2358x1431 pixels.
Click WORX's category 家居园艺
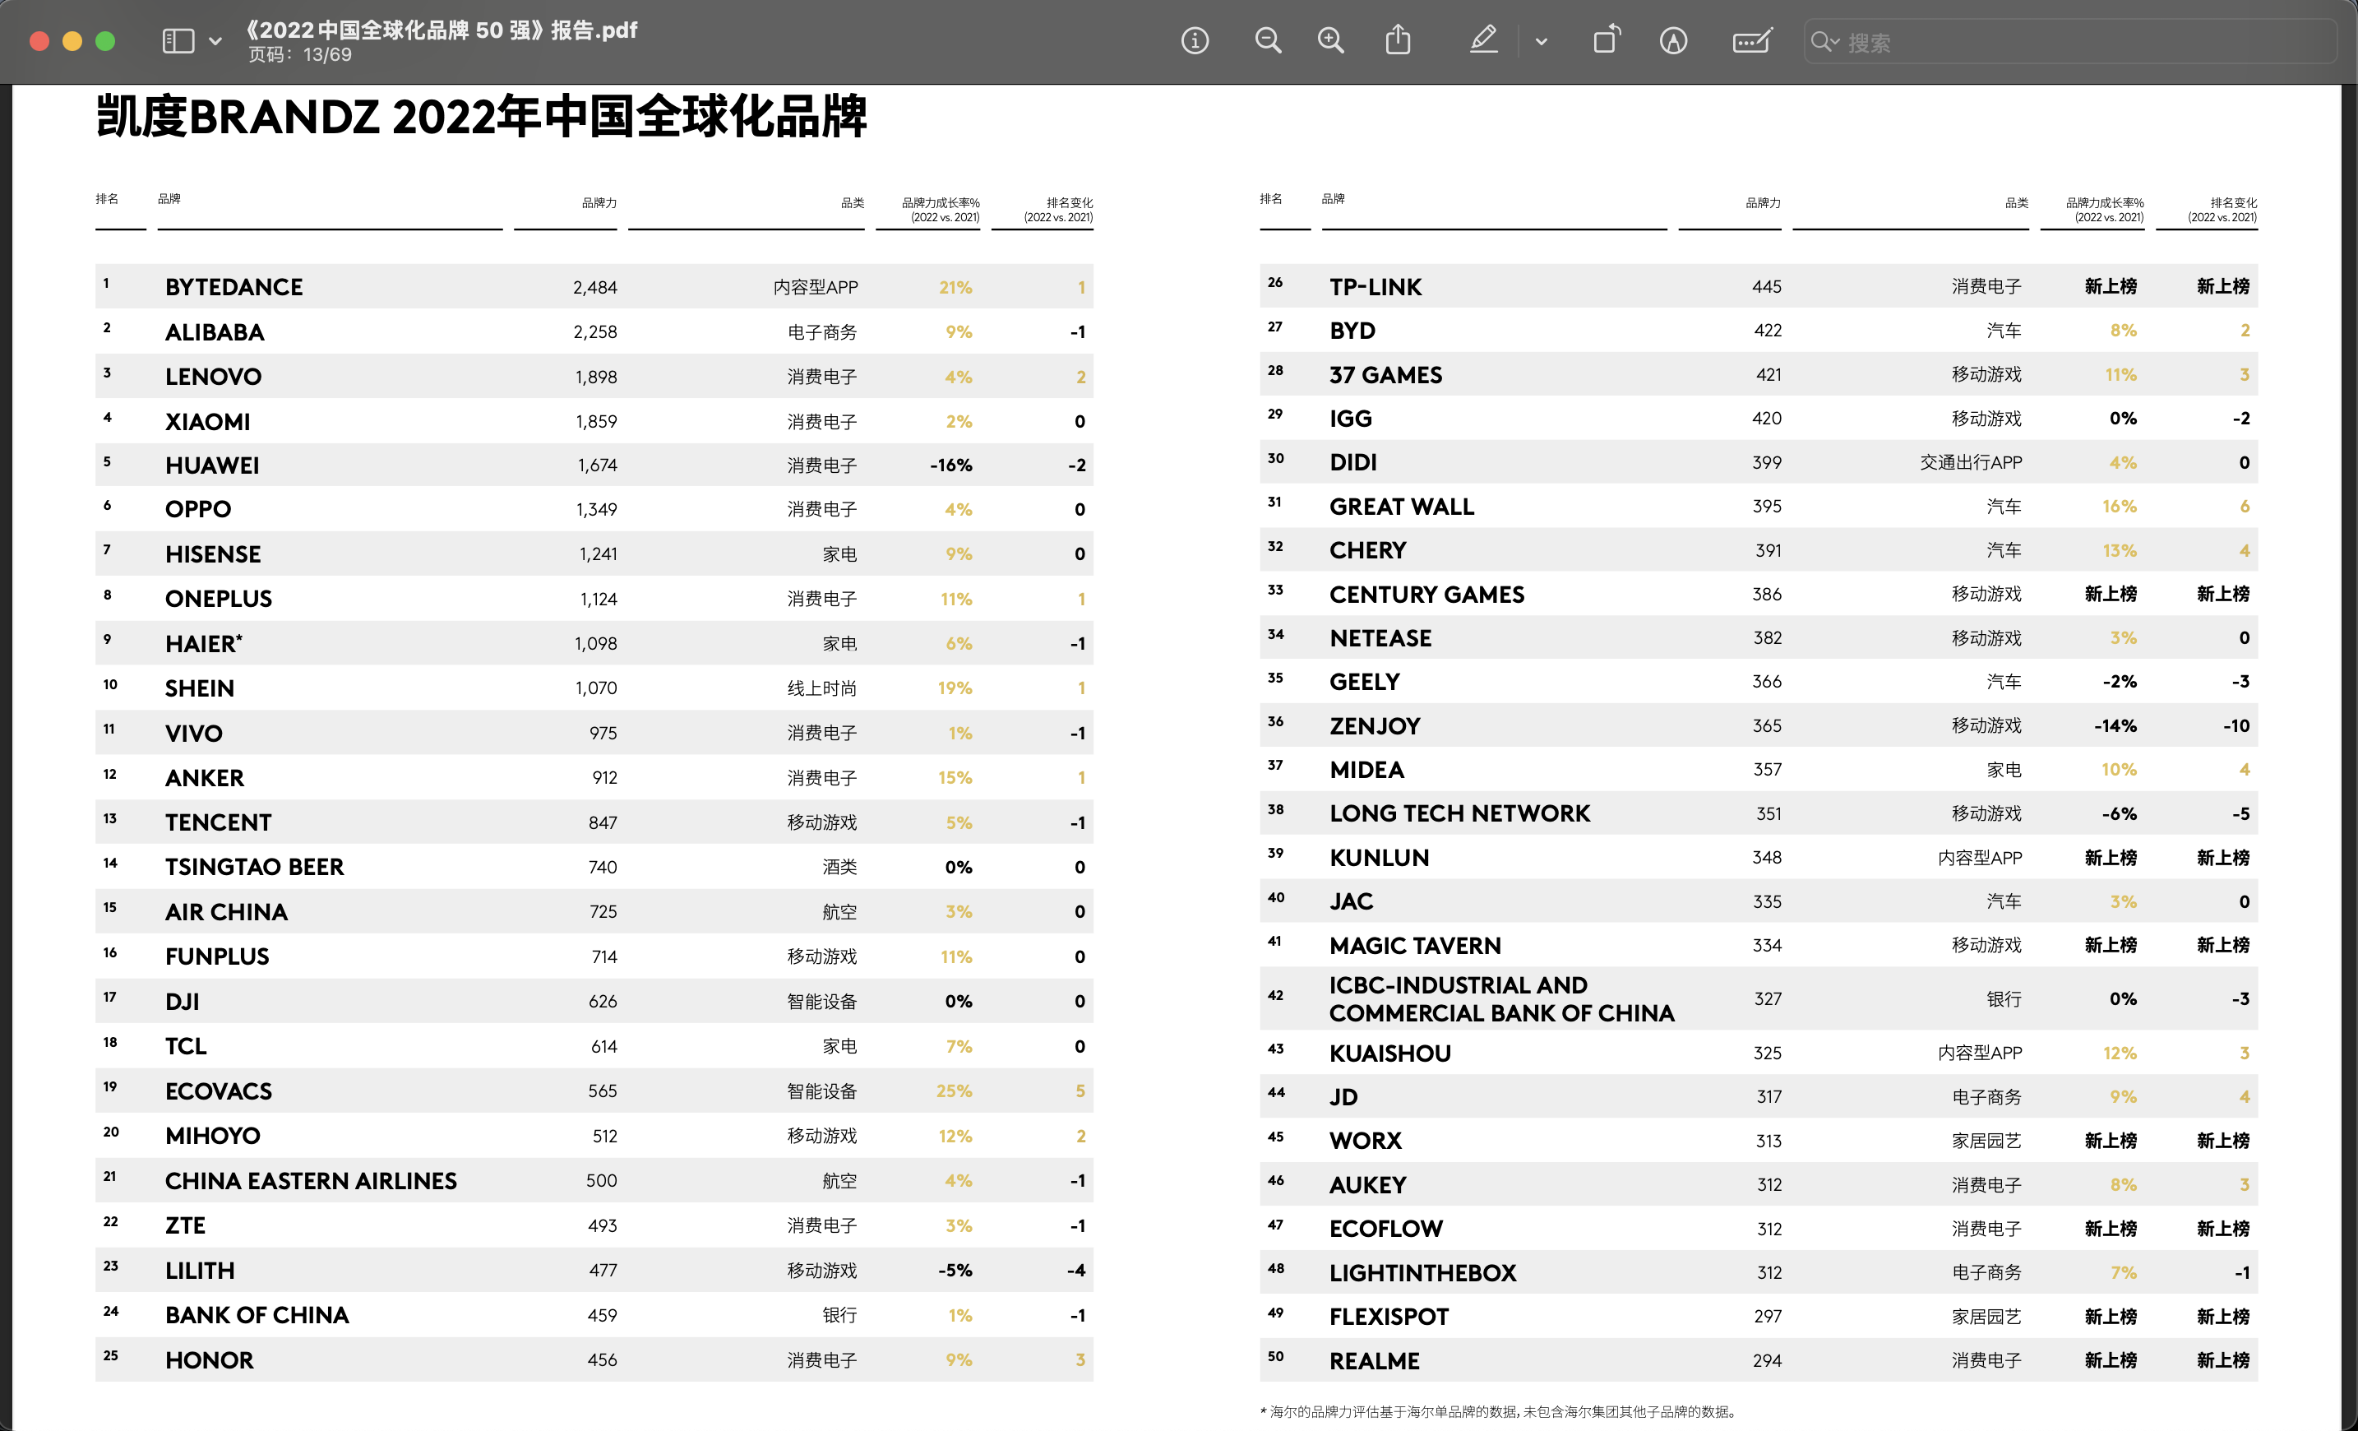pyautogui.click(x=1986, y=1141)
